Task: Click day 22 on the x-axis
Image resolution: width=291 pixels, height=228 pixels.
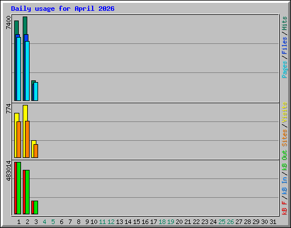Action: tap(196, 222)
